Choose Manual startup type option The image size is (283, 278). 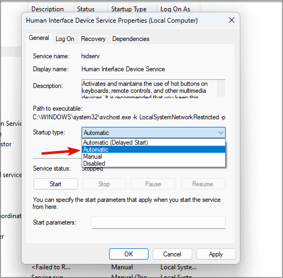tap(153, 157)
